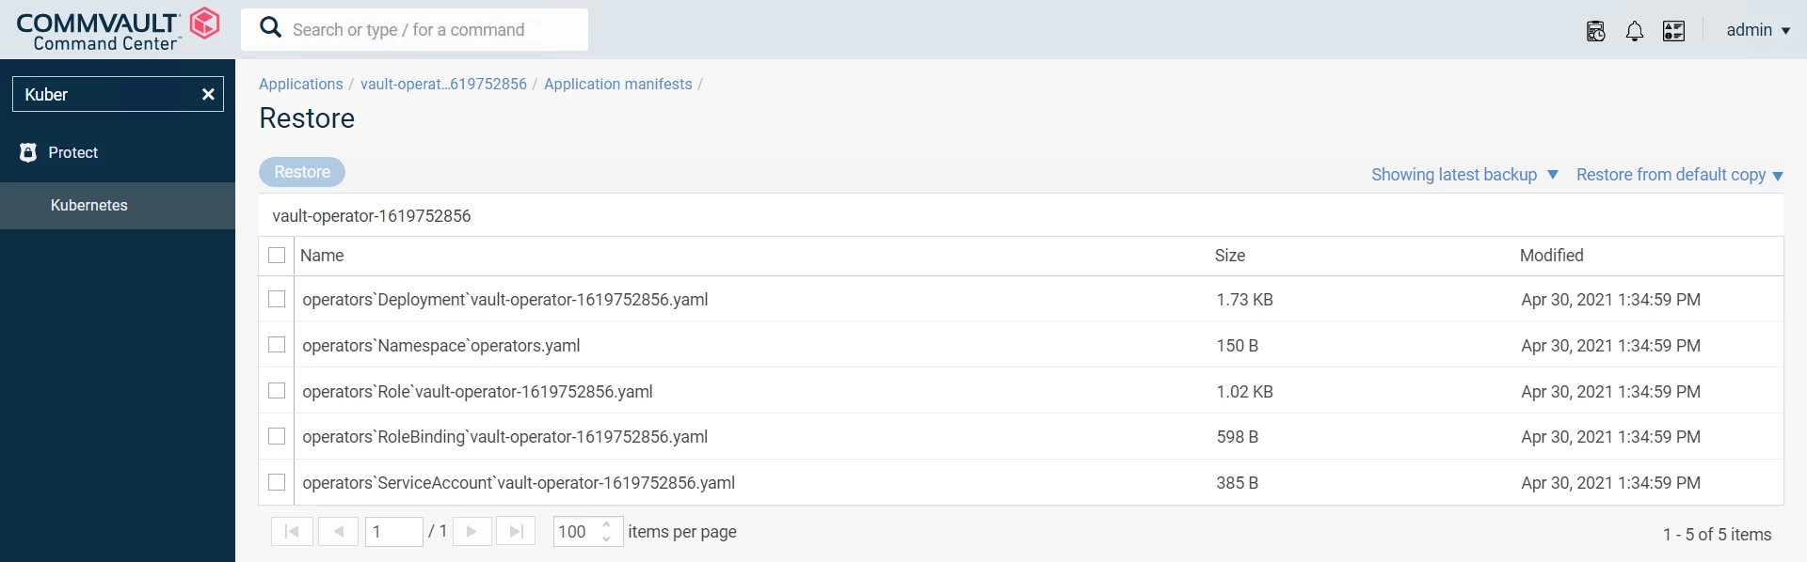This screenshot has width=1807, height=562.
Task: Click operators`Deployment`vault-operator-1619752856.yaml file name
Action: [x=505, y=300]
